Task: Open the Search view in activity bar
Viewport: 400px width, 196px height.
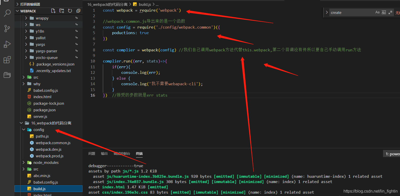Action: pyautogui.click(x=7, y=13)
